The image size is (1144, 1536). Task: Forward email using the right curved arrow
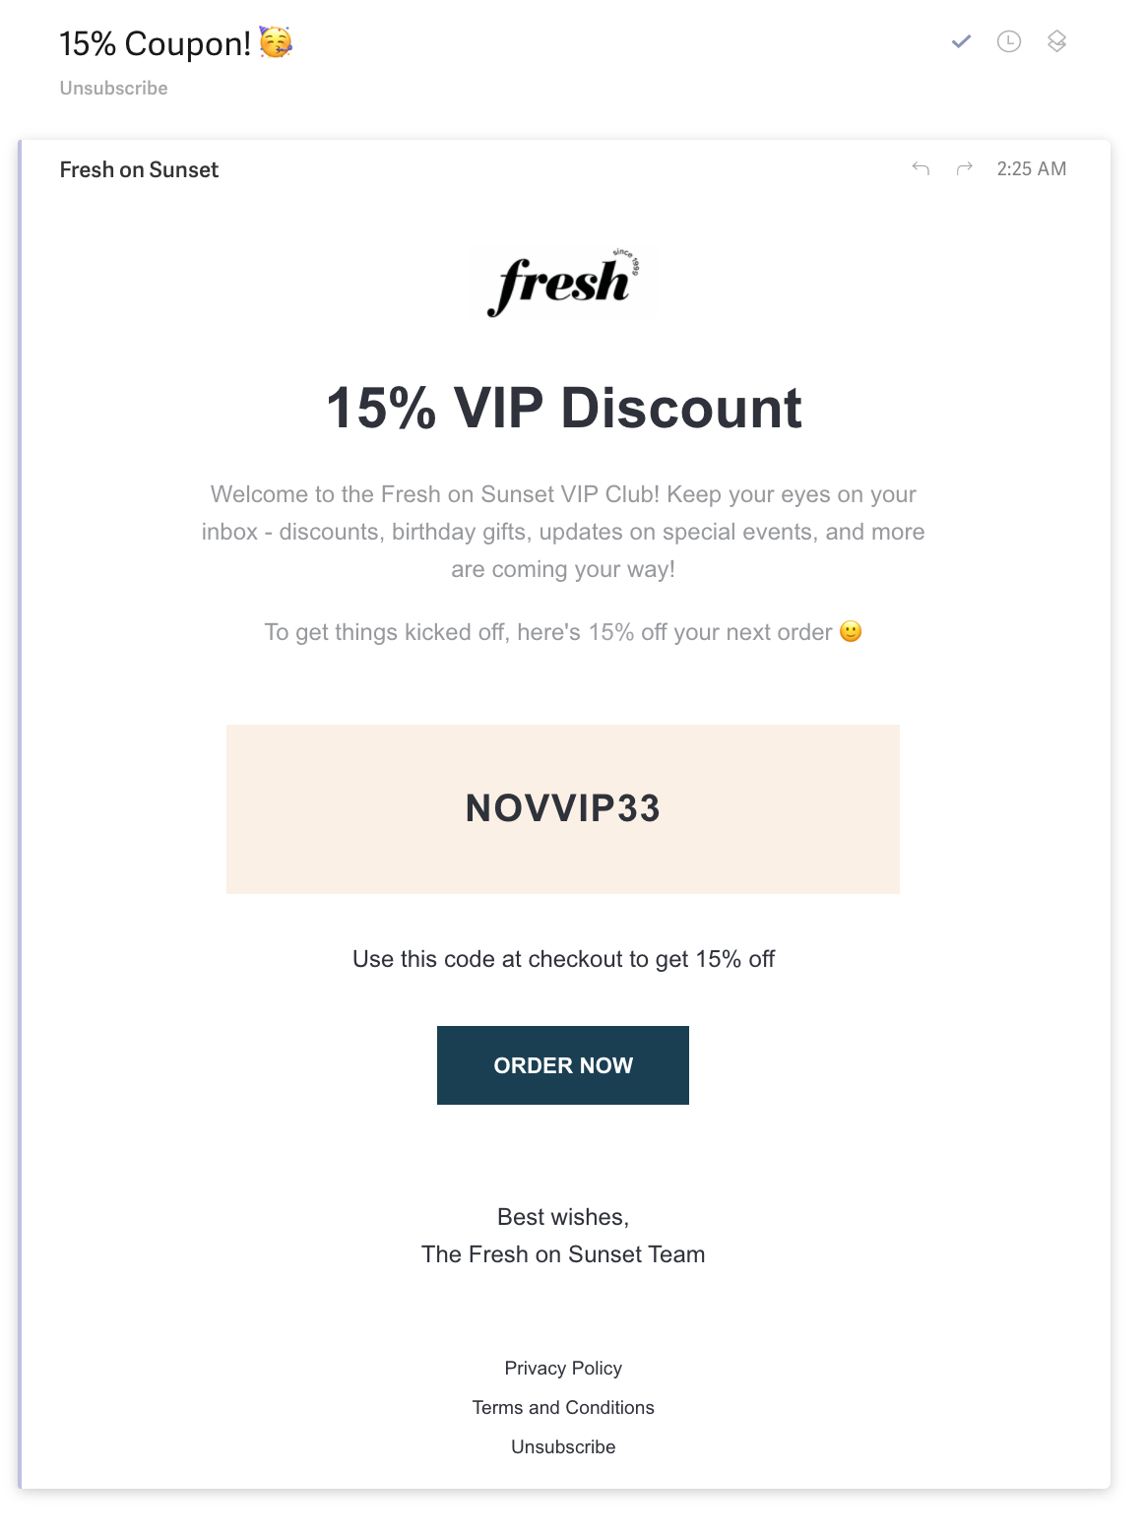coord(965,168)
